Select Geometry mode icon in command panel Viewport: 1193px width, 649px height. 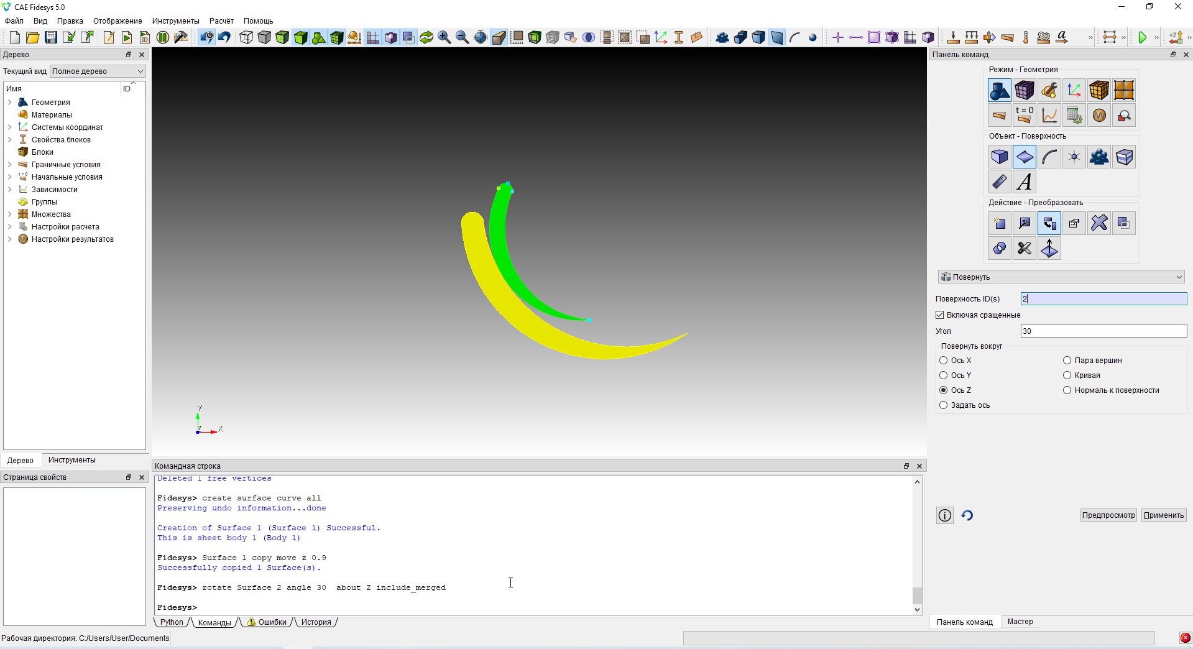point(1000,91)
